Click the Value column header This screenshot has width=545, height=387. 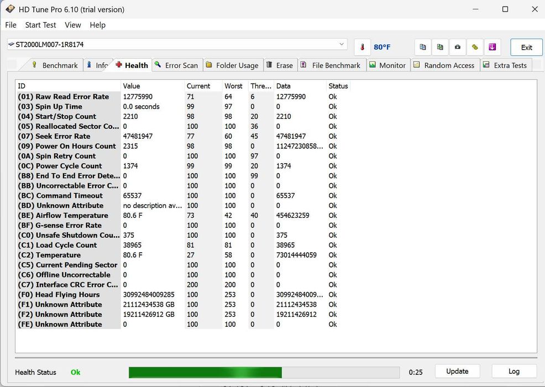(x=152, y=86)
